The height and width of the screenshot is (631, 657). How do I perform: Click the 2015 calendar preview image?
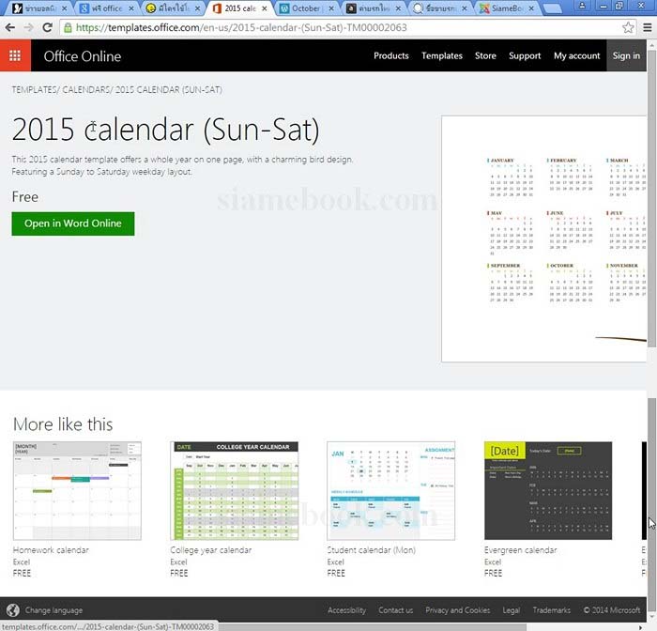543,239
